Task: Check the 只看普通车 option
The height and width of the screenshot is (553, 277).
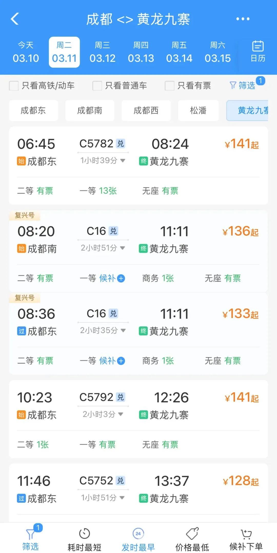Action: (x=97, y=86)
